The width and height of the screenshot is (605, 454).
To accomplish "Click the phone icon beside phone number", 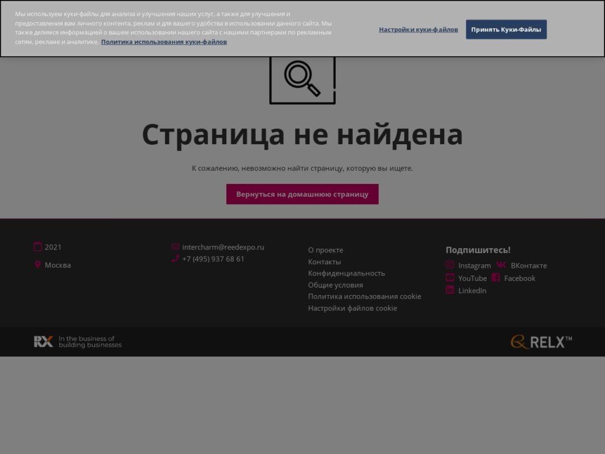I will [x=175, y=258].
